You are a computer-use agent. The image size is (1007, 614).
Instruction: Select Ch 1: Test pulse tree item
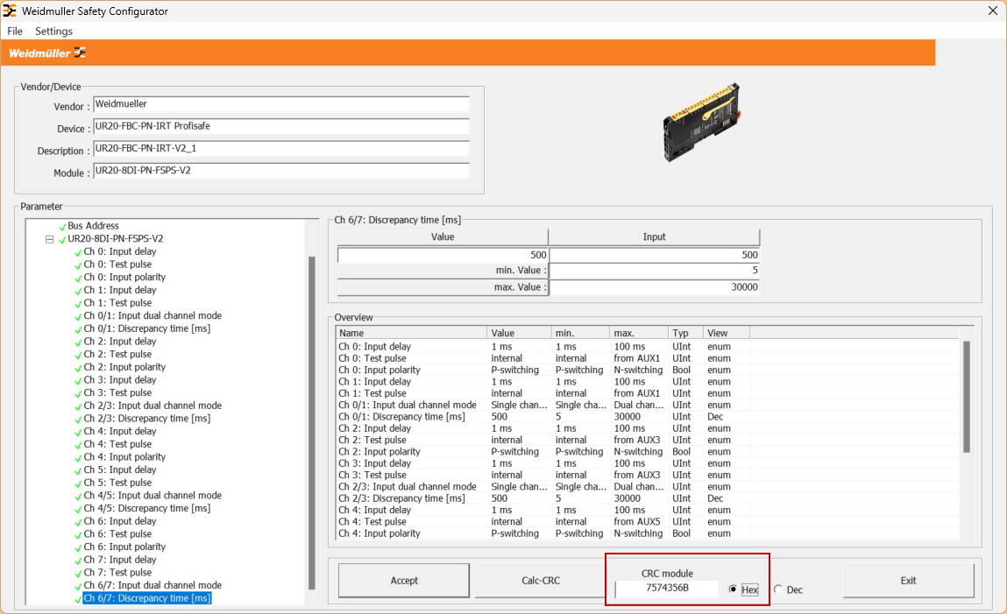click(x=117, y=303)
